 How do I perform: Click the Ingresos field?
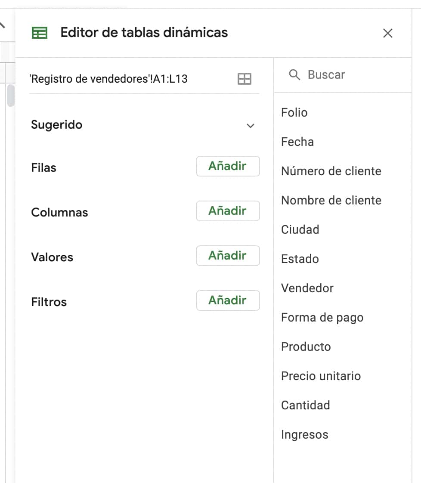click(304, 434)
